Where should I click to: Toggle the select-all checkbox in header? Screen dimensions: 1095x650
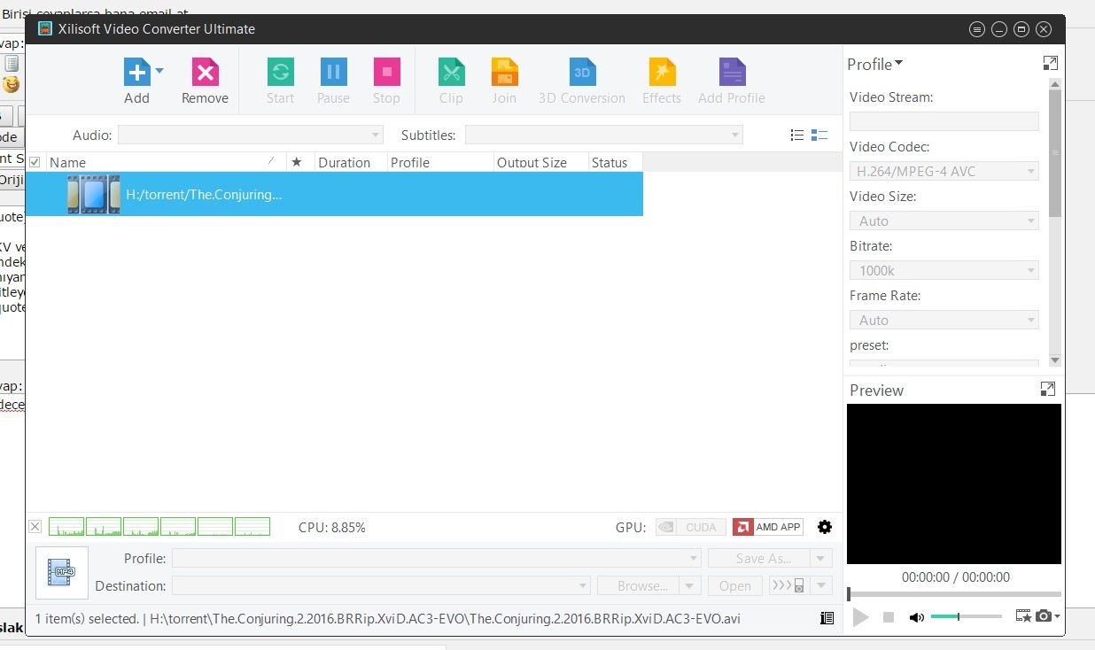(35, 162)
